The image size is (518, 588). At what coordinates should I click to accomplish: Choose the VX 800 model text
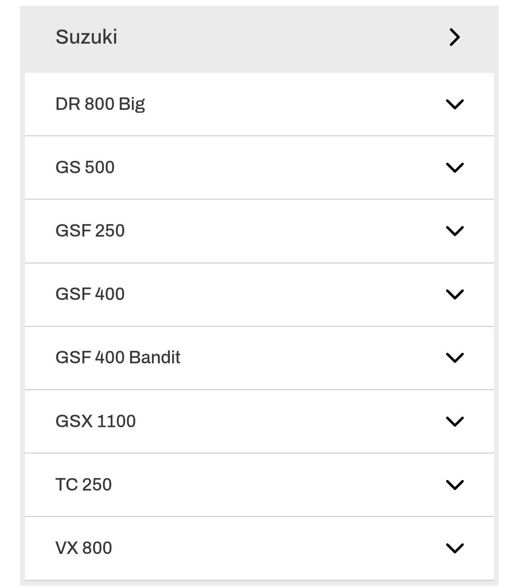click(x=83, y=548)
